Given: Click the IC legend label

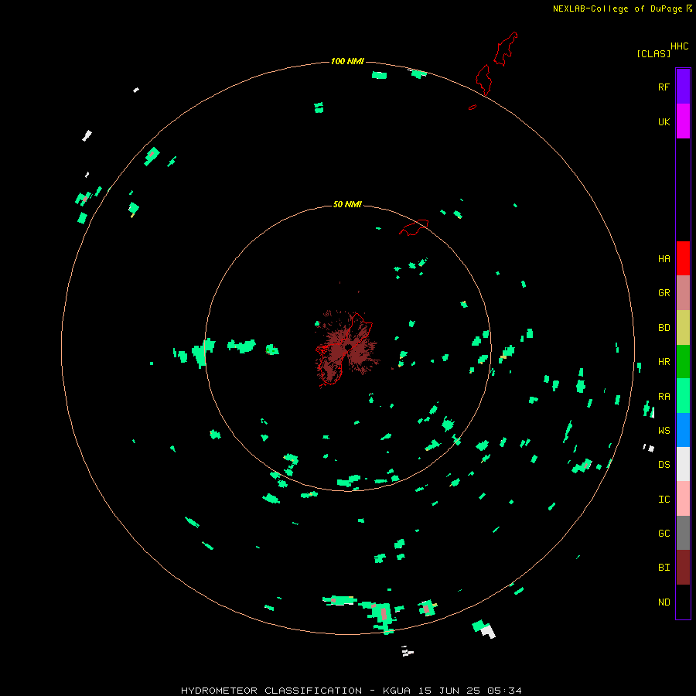Looking at the screenshot, I should 664,500.
